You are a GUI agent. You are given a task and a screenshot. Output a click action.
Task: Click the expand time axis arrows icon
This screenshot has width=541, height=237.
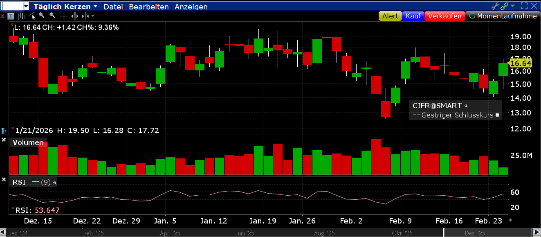74,16
